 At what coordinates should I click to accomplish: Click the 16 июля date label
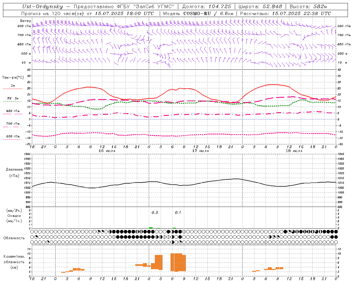tap(107, 151)
